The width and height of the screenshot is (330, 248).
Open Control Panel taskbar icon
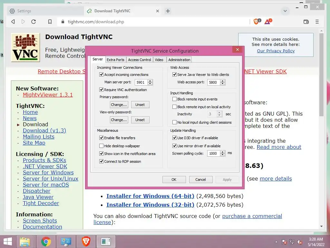[x=66, y=242]
